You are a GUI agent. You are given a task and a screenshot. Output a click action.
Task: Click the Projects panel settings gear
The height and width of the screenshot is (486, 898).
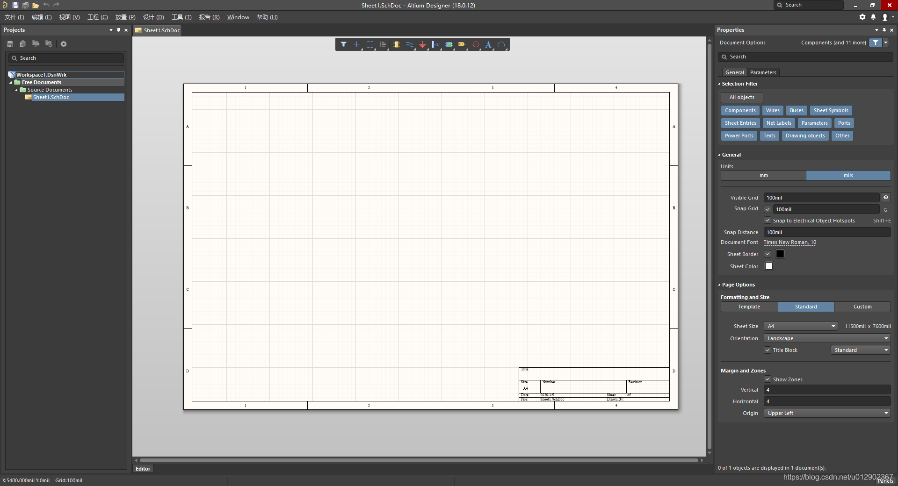[64, 44]
